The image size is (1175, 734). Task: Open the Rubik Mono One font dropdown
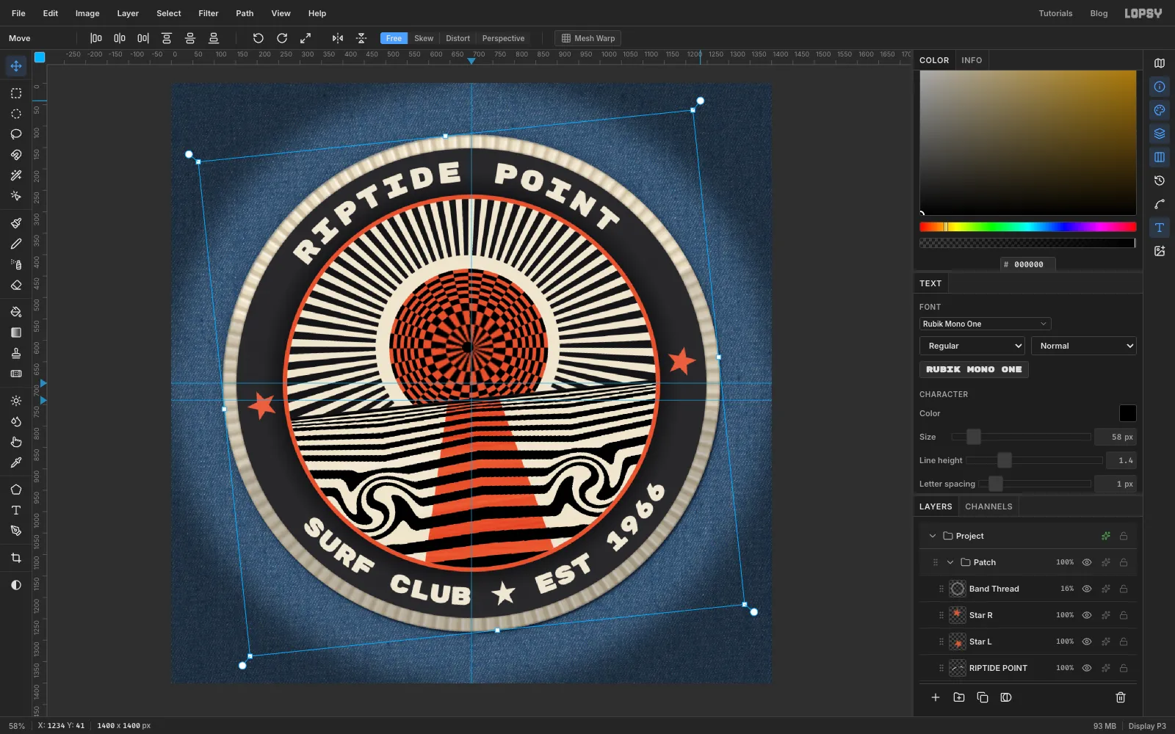click(x=985, y=324)
